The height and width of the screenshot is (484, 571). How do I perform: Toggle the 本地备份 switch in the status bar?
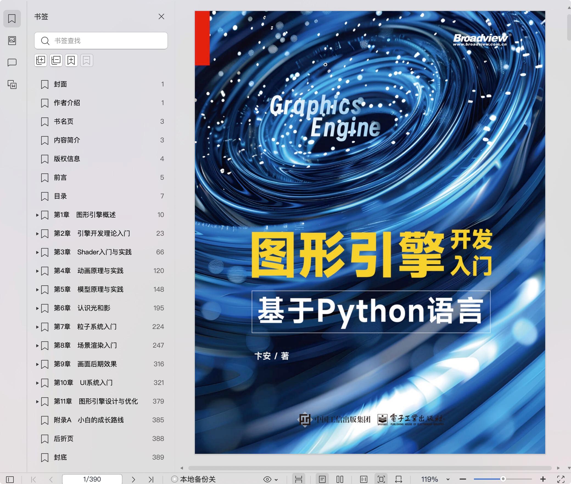pos(174,479)
